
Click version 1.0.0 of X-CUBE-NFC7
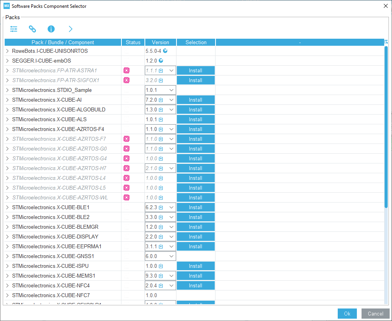[x=151, y=296]
